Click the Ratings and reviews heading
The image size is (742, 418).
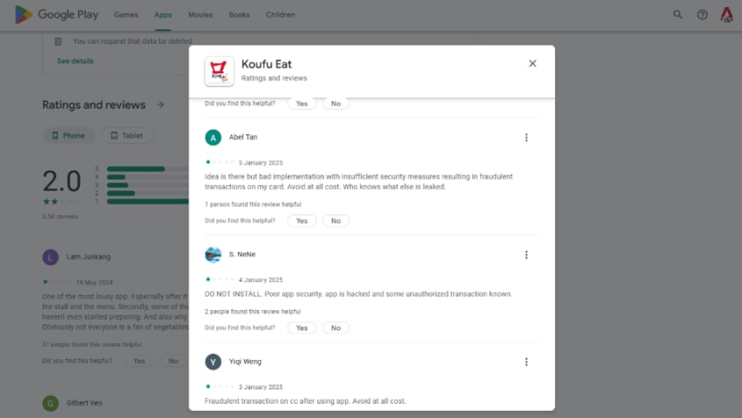[x=94, y=105]
